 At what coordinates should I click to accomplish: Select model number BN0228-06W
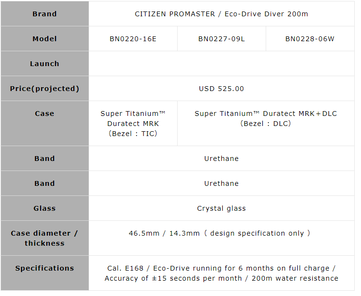tap(310, 39)
